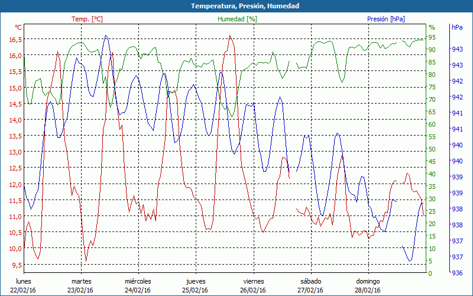Click the 95 tick on humidity axis
The width and height of the screenshot is (473, 296).
(x=432, y=37)
